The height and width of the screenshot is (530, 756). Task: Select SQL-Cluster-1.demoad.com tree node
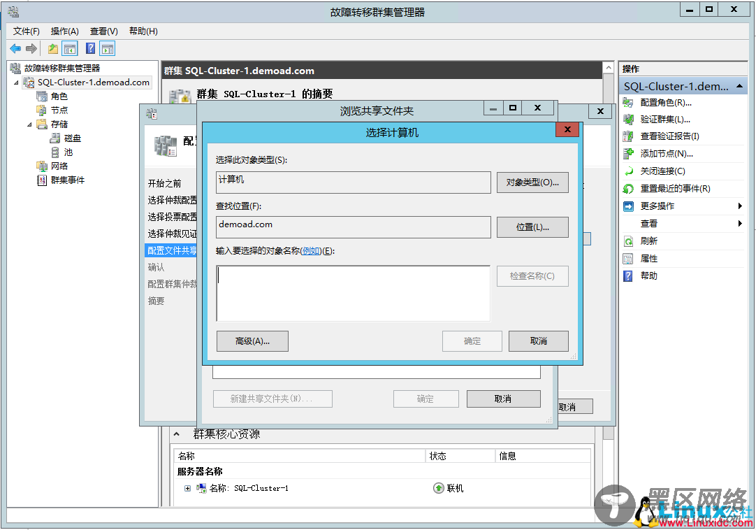94,83
